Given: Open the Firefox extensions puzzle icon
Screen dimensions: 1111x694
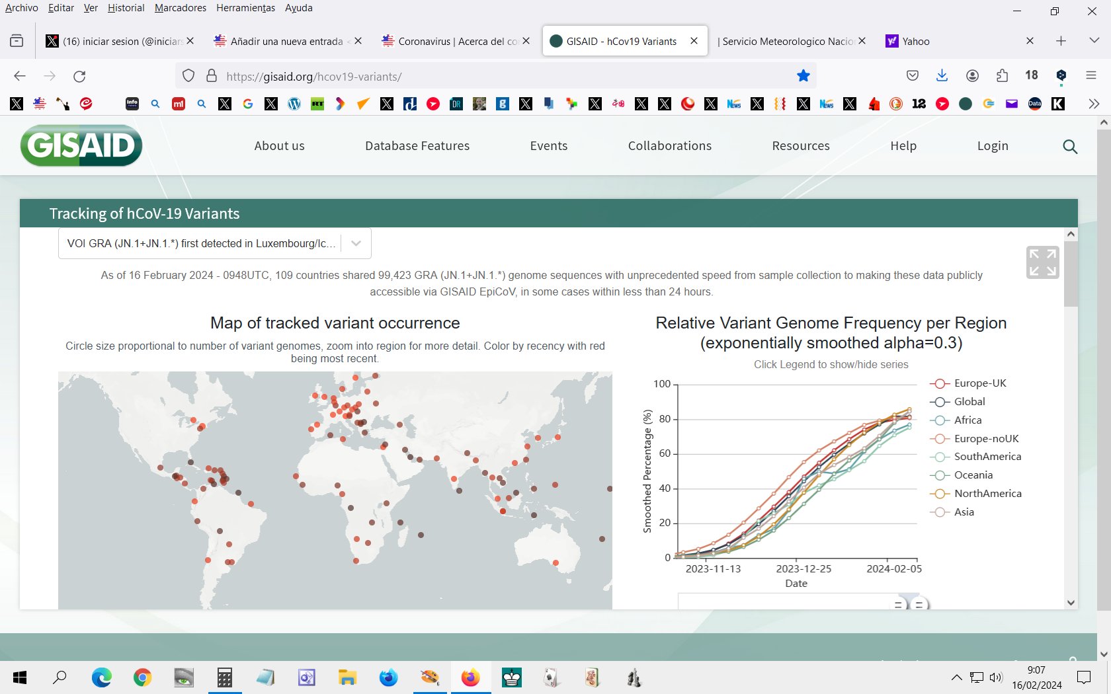Looking at the screenshot, I should click(x=1002, y=76).
